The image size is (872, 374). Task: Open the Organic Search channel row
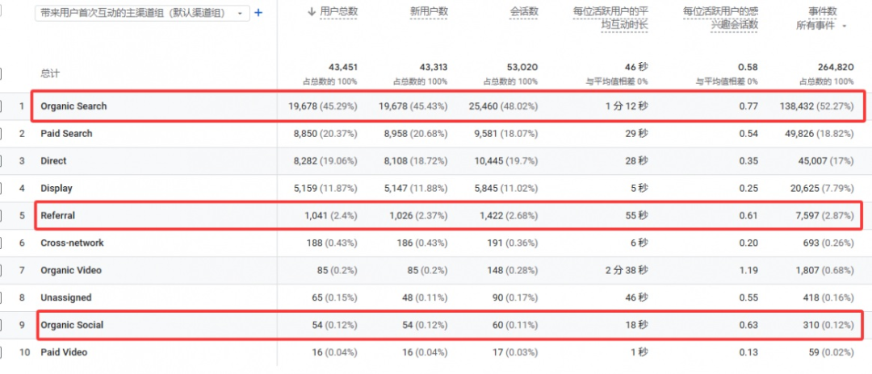[73, 106]
